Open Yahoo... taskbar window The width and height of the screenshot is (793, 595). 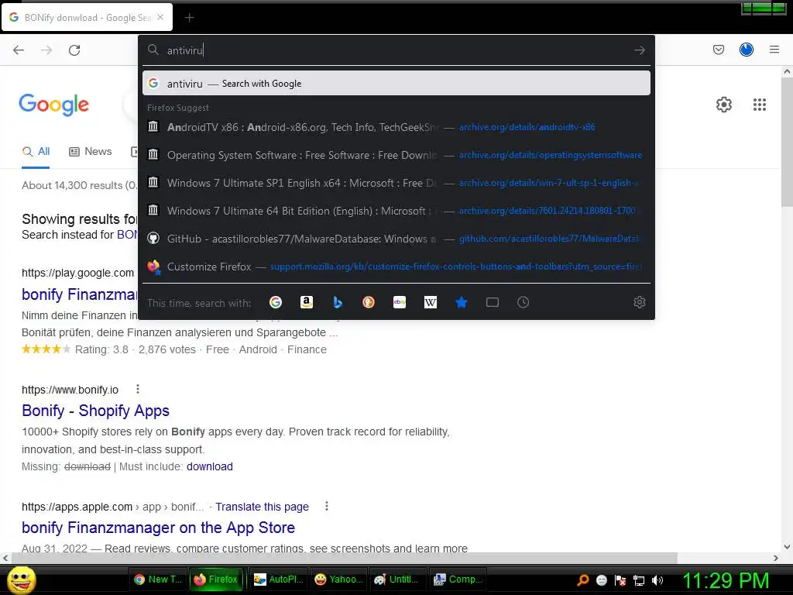(338, 580)
